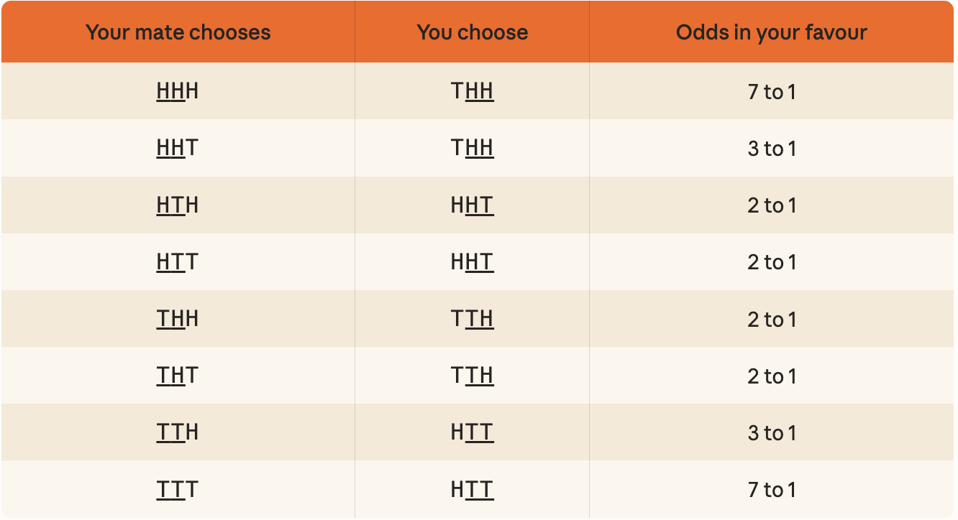Click THH in You choose, first row
958x520 pixels.
point(473,91)
